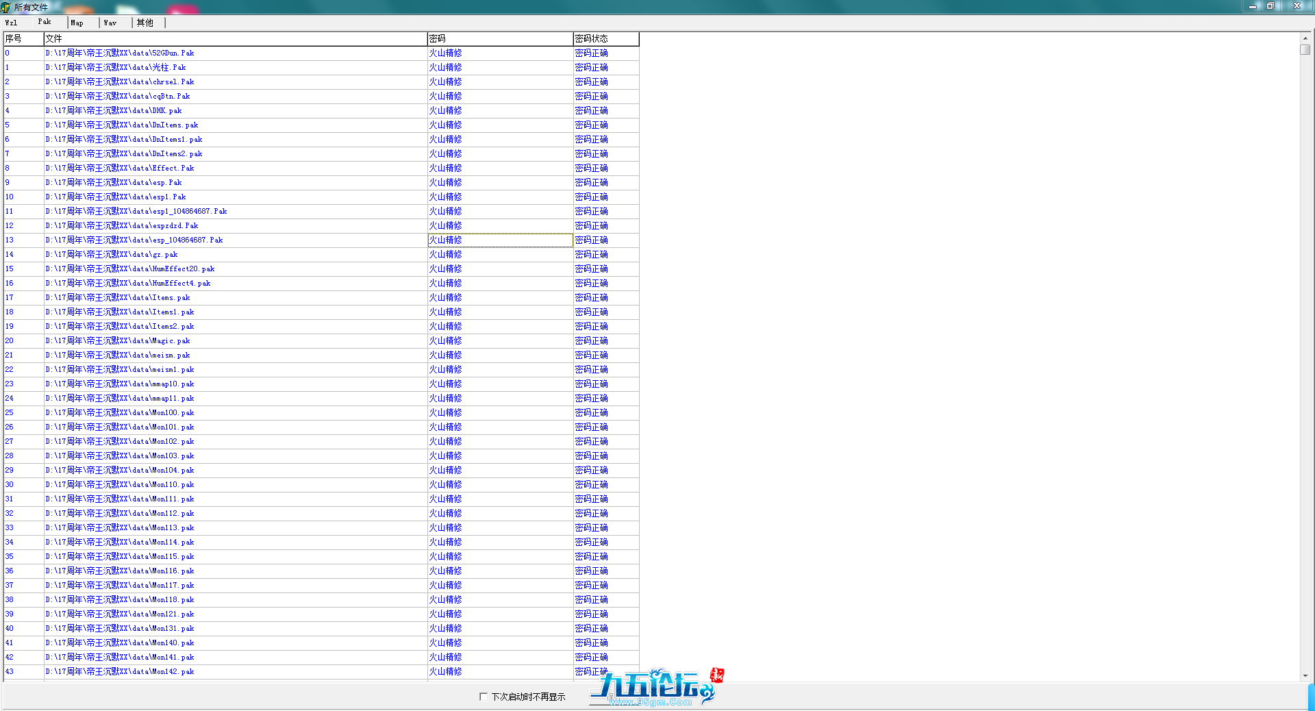Click the 文件 column header
This screenshot has width=1315, height=711.
coord(235,39)
